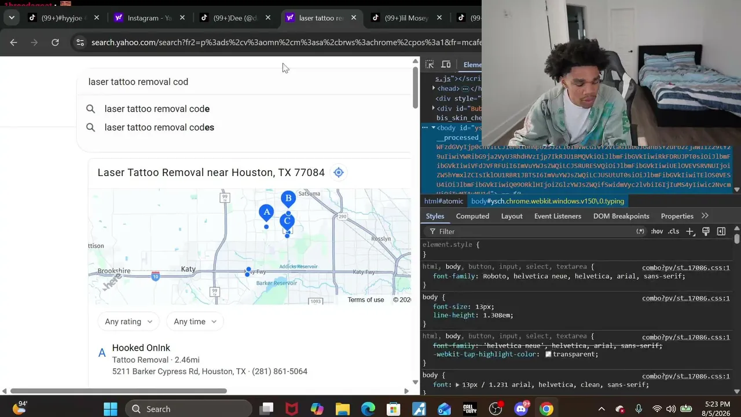Select map pin C
The width and height of the screenshot is (741, 417).
click(287, 221)
